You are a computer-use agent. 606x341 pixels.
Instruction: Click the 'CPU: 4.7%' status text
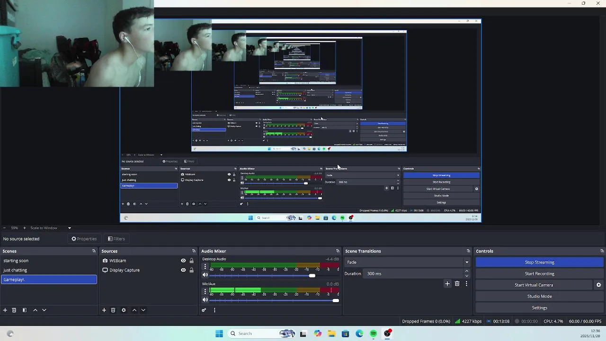(x=553, y=322)
